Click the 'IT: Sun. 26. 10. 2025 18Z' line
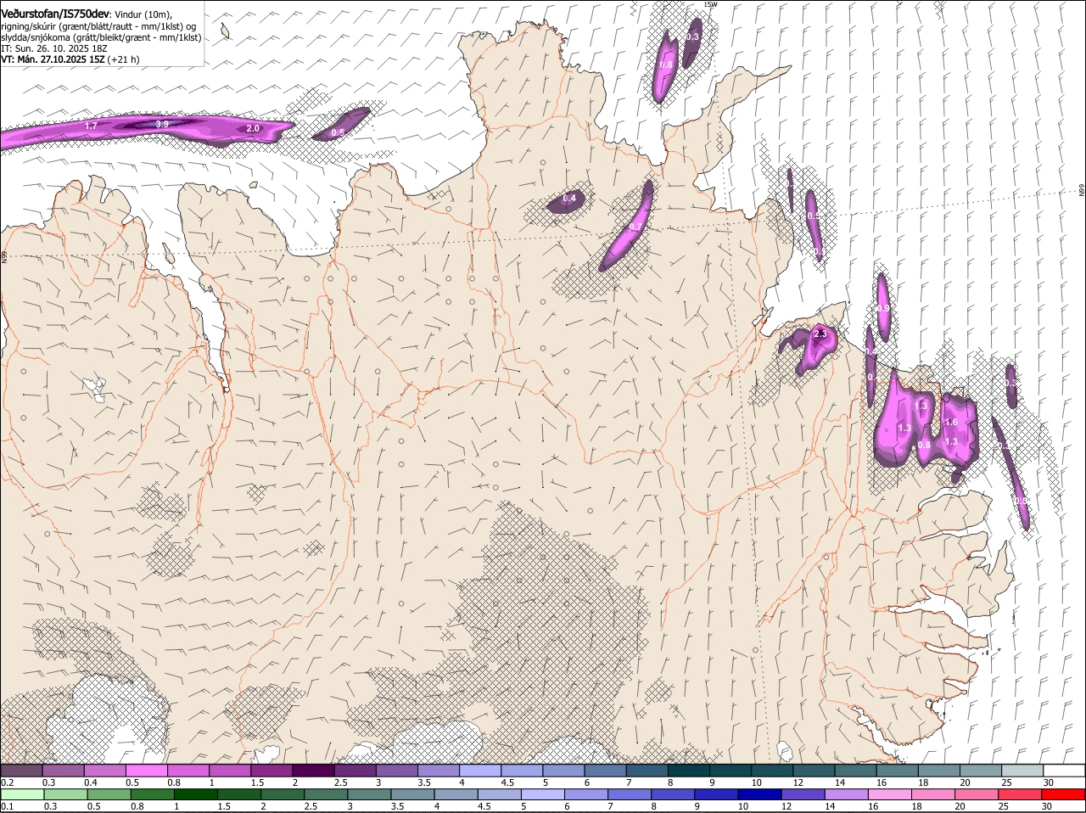1086x813 pixels. (53, 48)
